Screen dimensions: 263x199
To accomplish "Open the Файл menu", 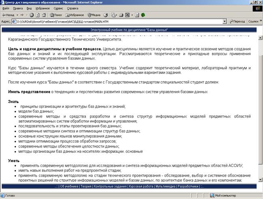I will tap(6, 8).
